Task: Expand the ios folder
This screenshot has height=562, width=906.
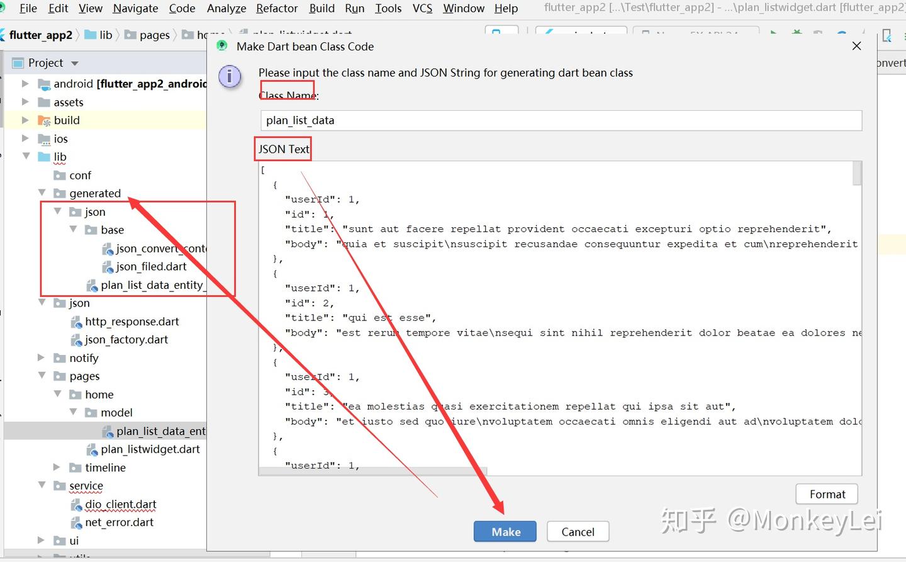Action: click(x=26, y=138)
